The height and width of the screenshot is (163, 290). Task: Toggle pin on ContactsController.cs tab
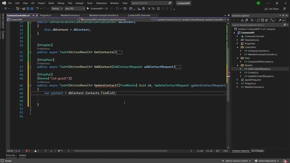click(x=33, y=15)
